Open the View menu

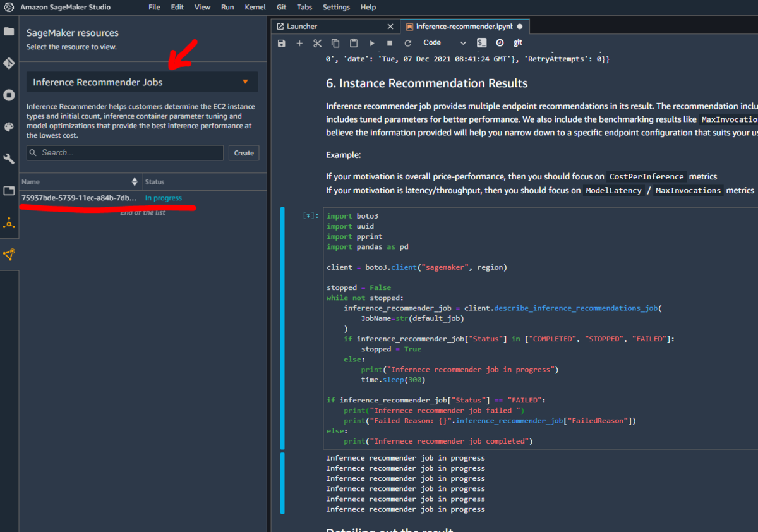(203, 8)
